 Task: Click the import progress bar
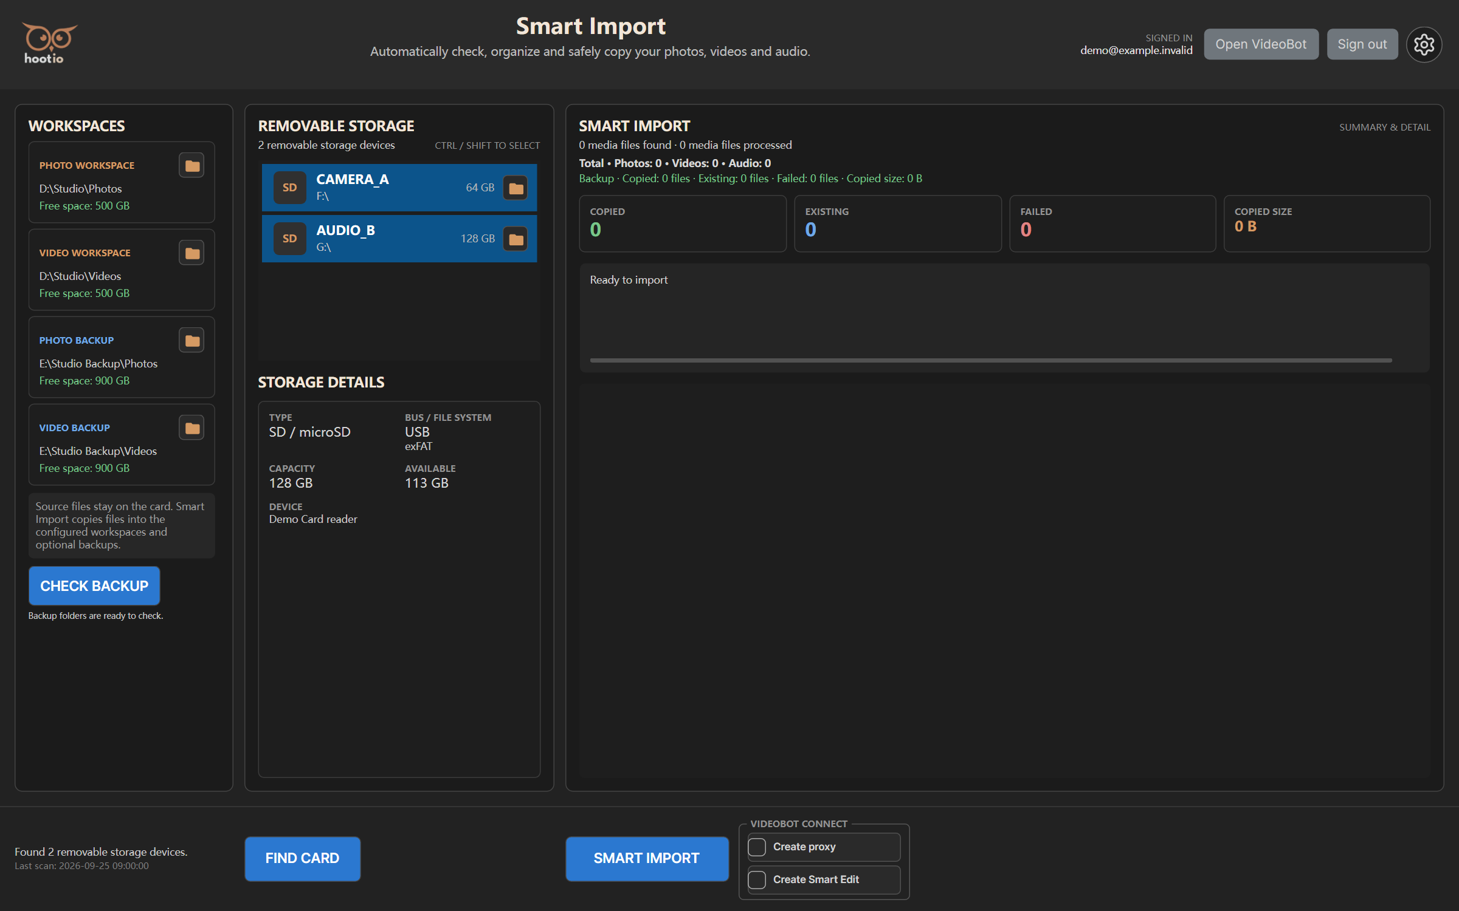pyautogui.click(x=991, y=360)
